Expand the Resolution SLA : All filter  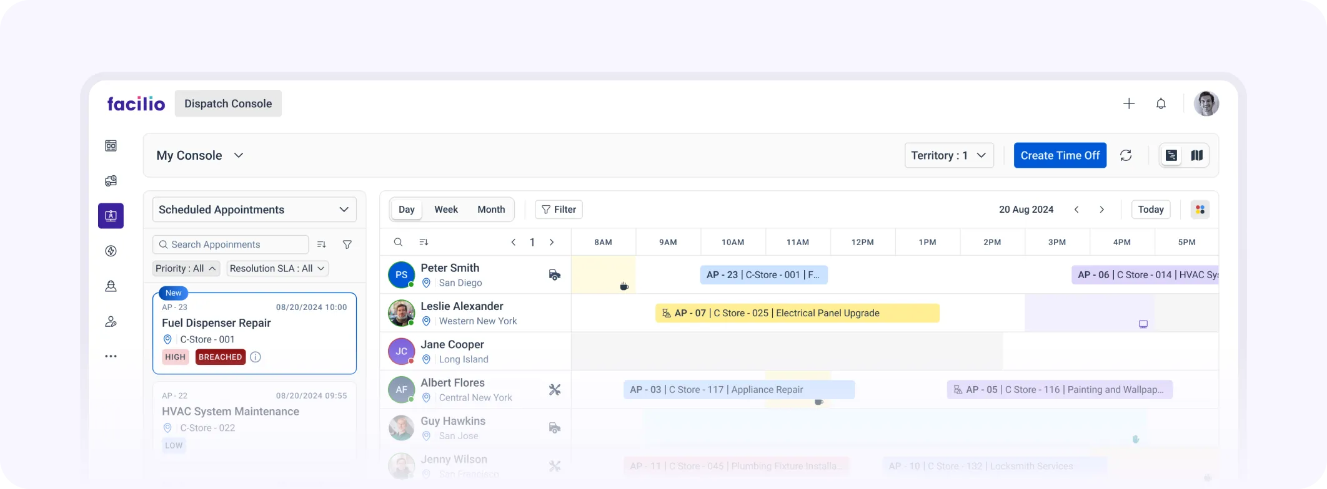pos(277,269)
